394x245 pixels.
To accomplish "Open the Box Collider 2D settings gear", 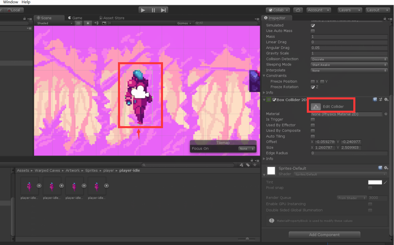I will point(386,99).
